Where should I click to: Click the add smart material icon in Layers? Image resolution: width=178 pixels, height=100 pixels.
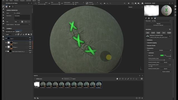[x=26, y=34]
